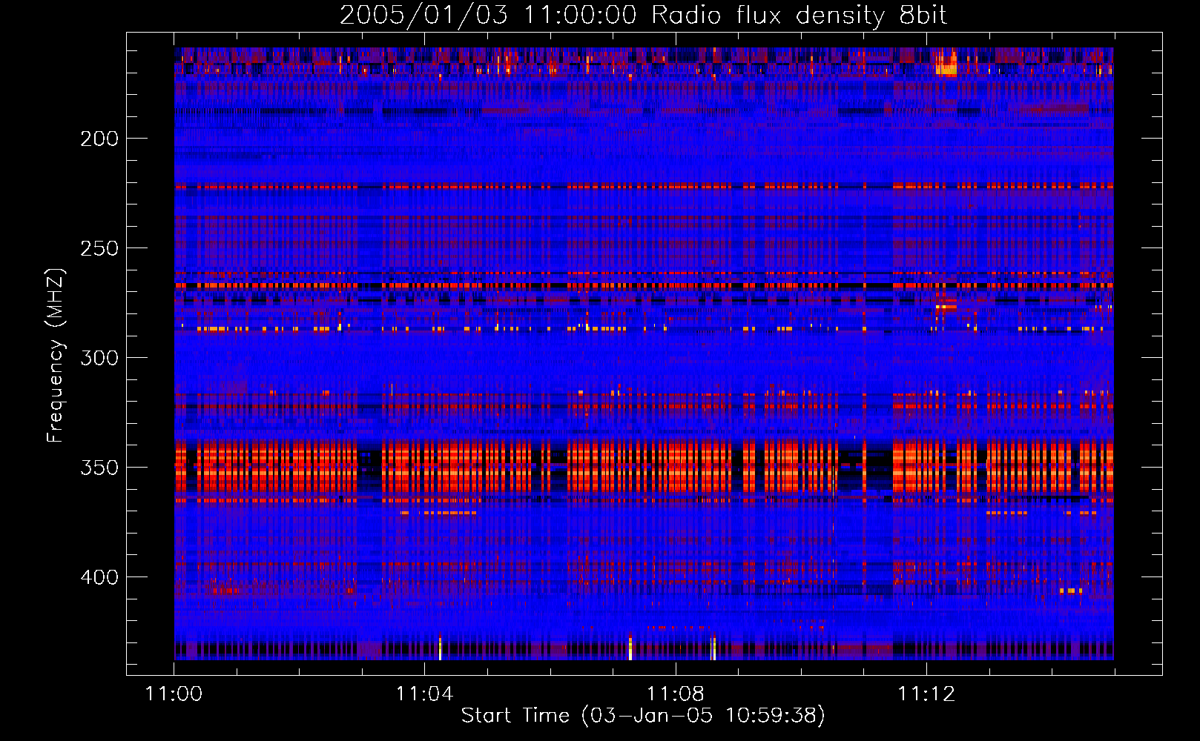The width and height of the screenshot is (1200, 741).
Task: Click the yellow spike at bottom just before 11:08
Action: pyautogui.click(x=630, y=648)
